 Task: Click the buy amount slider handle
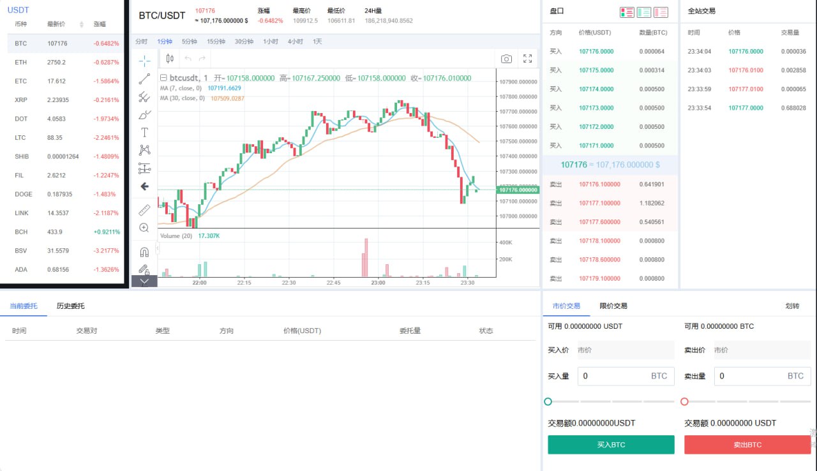pos(548,401)
